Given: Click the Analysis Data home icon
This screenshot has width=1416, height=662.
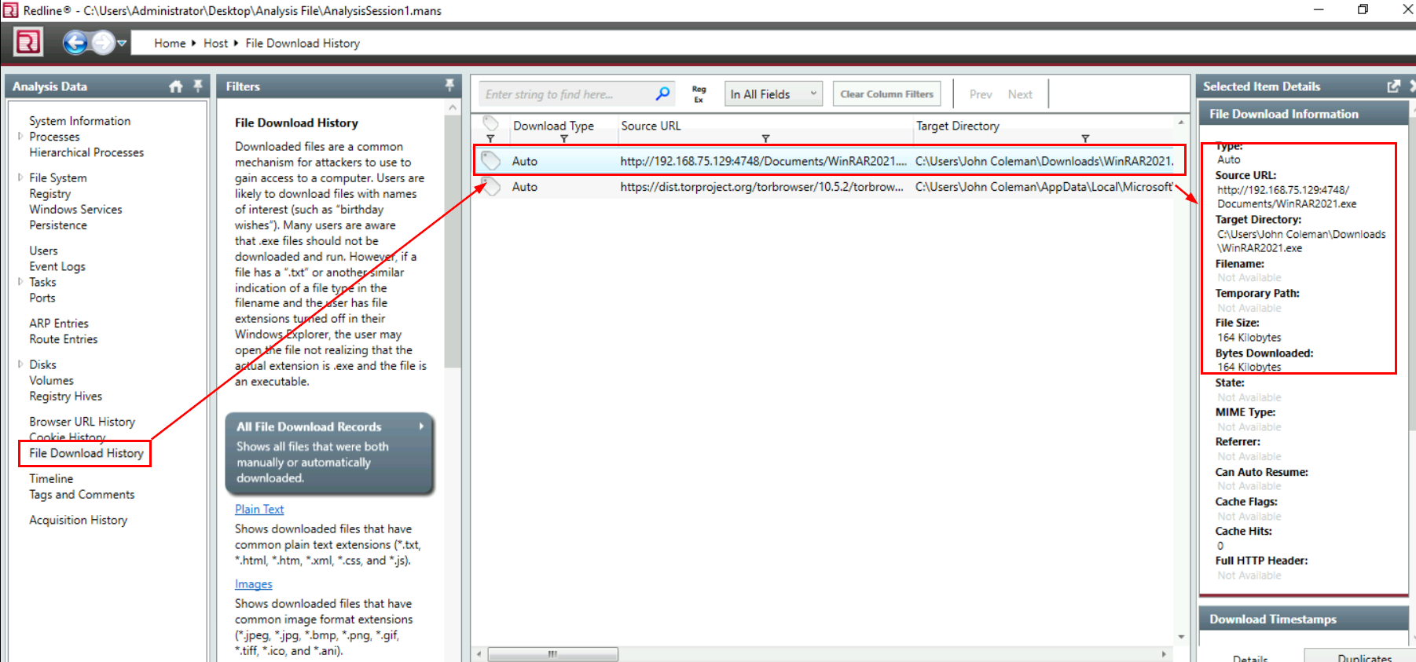Looking at the screenshot, I should point(176,86).
